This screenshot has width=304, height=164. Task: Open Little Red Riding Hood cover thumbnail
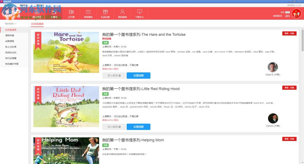[66, 107]
